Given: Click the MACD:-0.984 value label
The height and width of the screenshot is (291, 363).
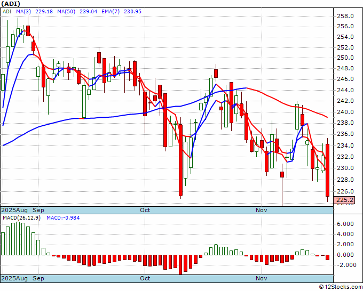Looking at the screenshot, I should [x=63, y=218].
